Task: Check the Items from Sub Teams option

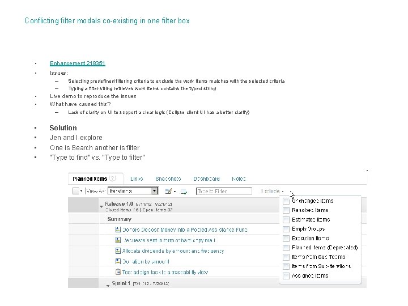Action: click(286, 257)
